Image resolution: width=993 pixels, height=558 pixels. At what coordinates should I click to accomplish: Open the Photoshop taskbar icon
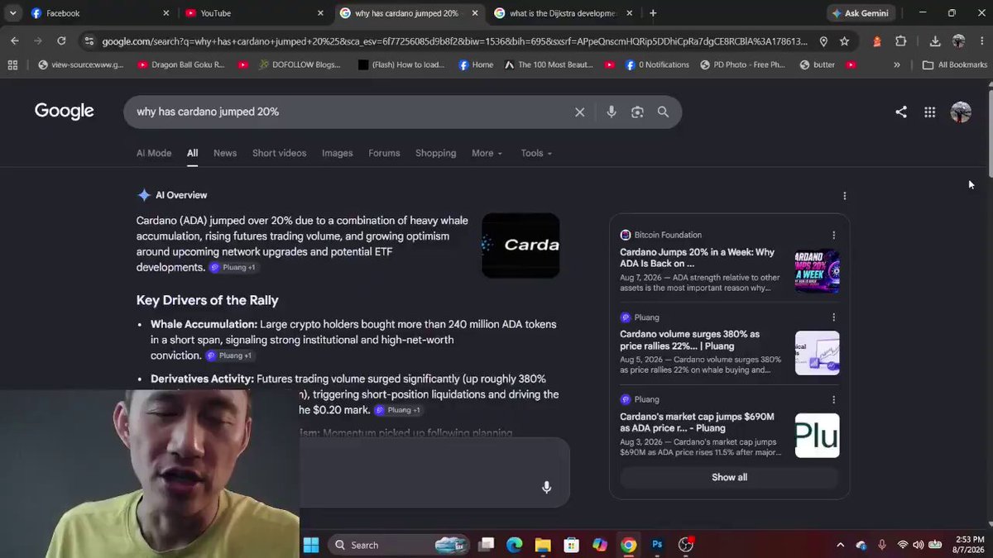point(657,545)
